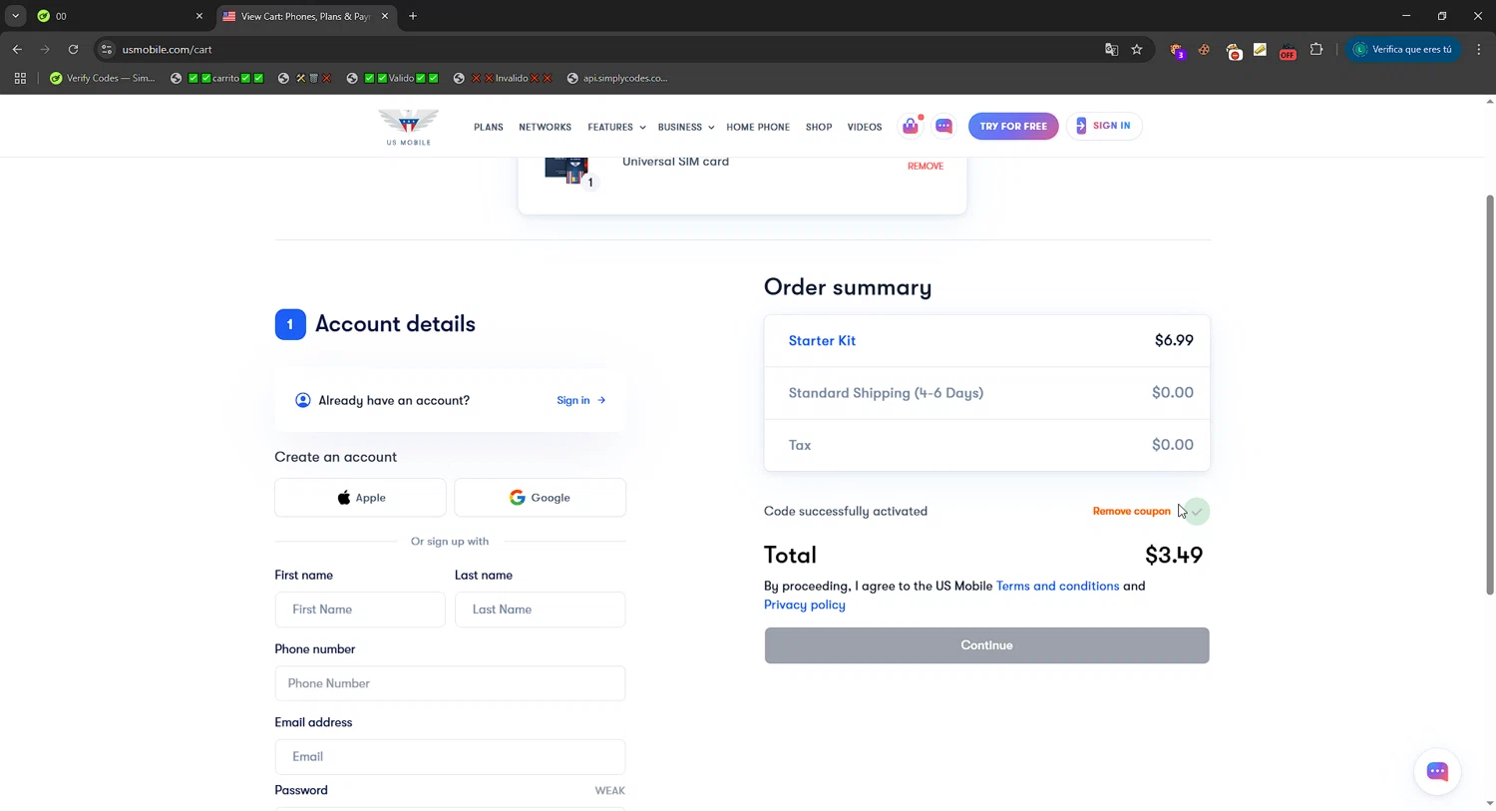Click the US Mobile logo
This screenshot has height=811, width=1496.
pyautogui.click(x=408, y=127)
